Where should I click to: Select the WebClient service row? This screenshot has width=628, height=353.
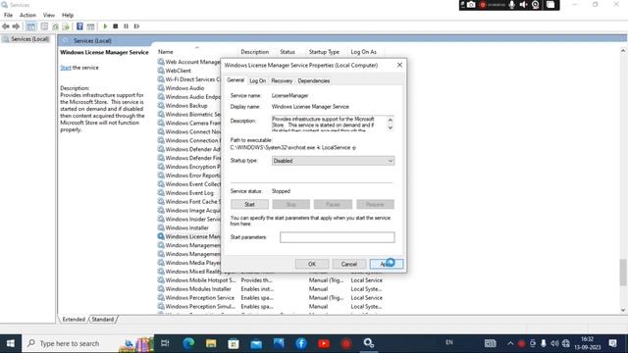(x=179, y=71)
